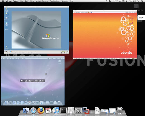Open the top desktop icon in Windows VM

(x=6, y=9)
